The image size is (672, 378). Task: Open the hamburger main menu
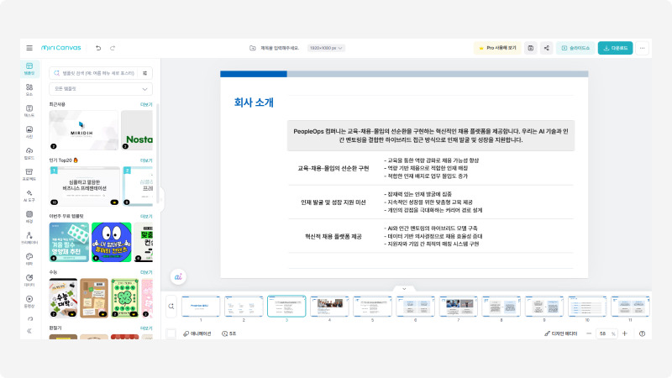coord(29,48)
